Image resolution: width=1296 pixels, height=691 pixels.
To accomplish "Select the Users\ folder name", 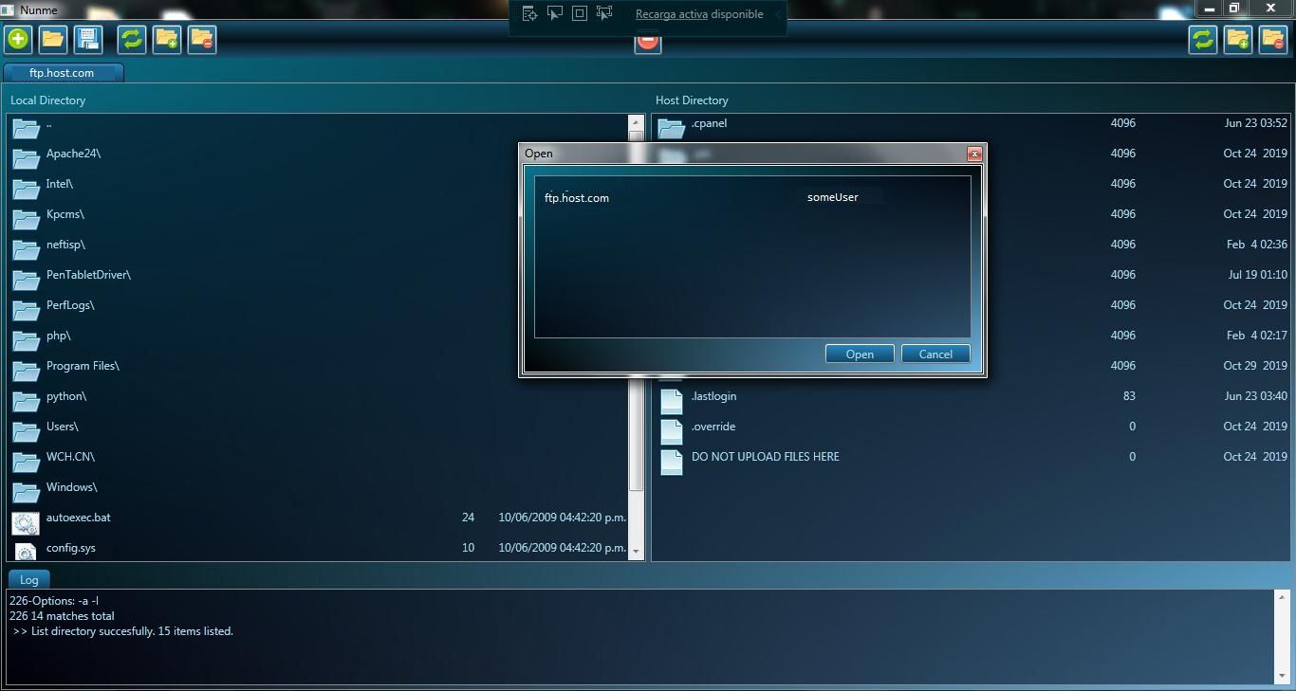I will pos(63,426).
